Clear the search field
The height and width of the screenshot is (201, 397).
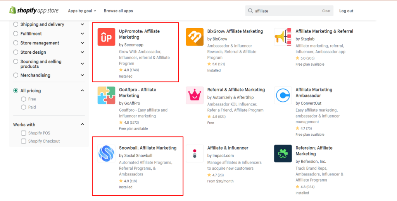tap(326, 11)
